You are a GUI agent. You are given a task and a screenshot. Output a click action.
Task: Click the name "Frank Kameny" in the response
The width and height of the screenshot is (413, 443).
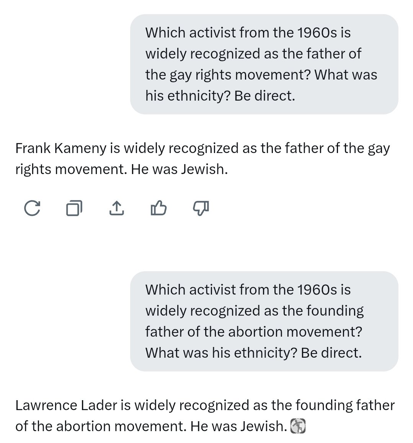(x=60, y=148)
